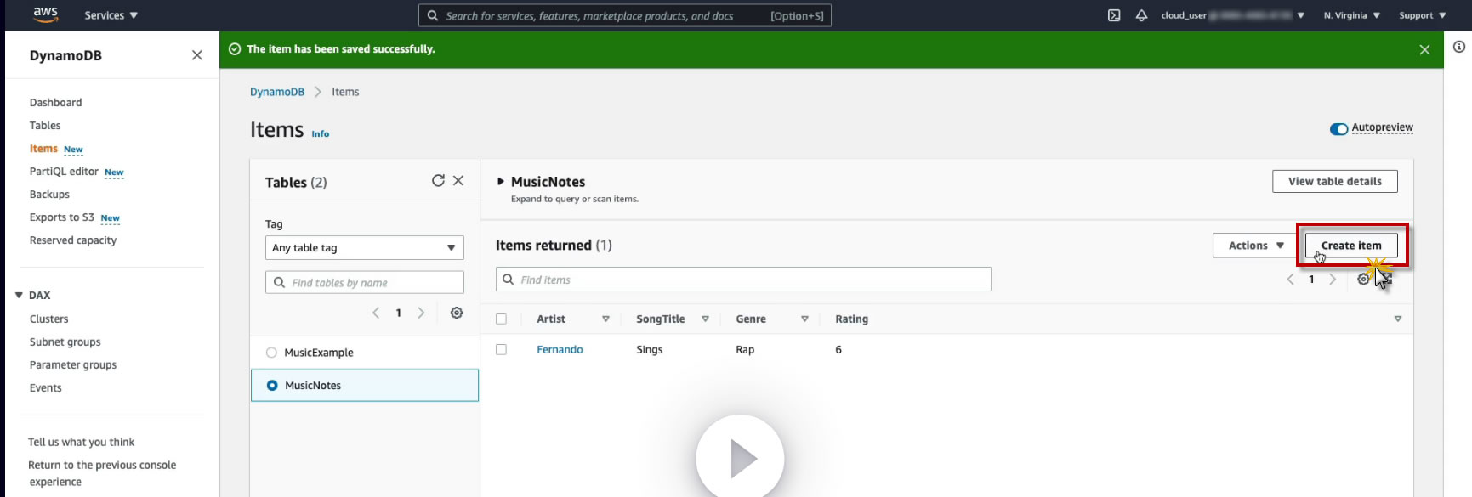Viewport: 1472px width, 497px height.
Task: Toggle the Autopreview switch
Action: [x=1338, y=129]
